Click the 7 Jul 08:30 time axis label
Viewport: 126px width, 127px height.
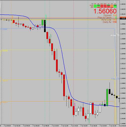pyautogui.click(x=46, y=126)
